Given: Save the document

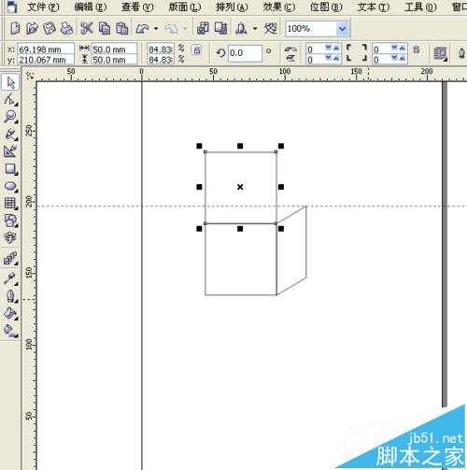Looking at the screenshot, I should tap(49, 29).
